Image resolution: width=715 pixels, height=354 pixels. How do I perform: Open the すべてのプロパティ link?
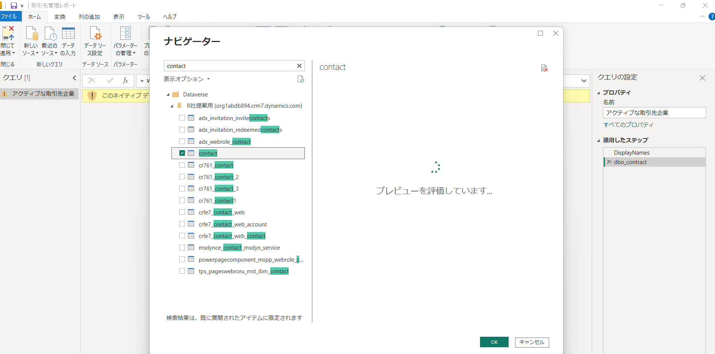(x=629, y=125)
